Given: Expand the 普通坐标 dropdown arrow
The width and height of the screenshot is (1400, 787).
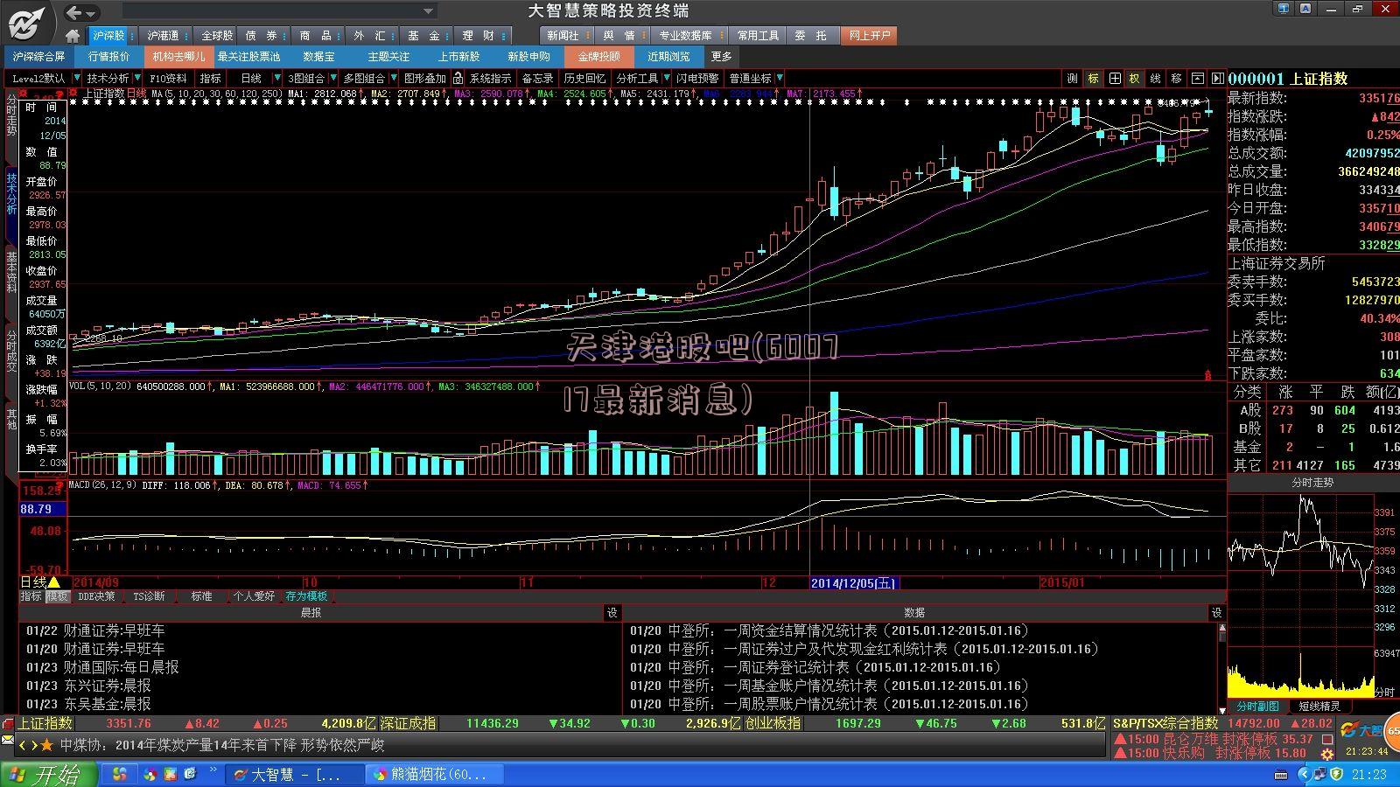Looking at the screenshot, I should click(780, 79).
